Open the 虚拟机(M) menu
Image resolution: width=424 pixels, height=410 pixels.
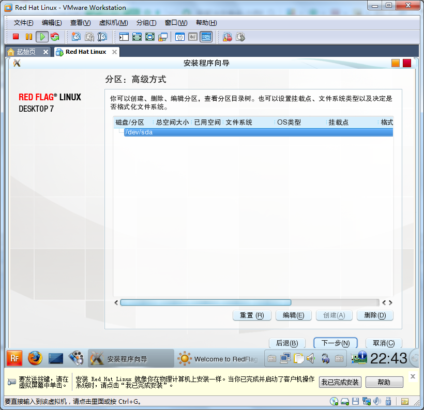pos(113,23)
